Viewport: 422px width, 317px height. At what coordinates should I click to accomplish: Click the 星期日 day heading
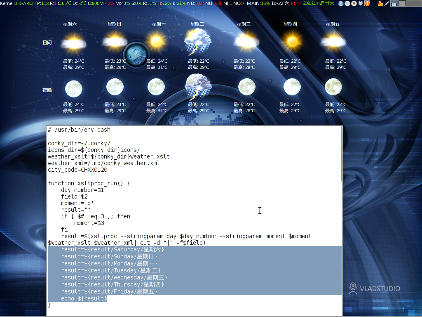115,24
